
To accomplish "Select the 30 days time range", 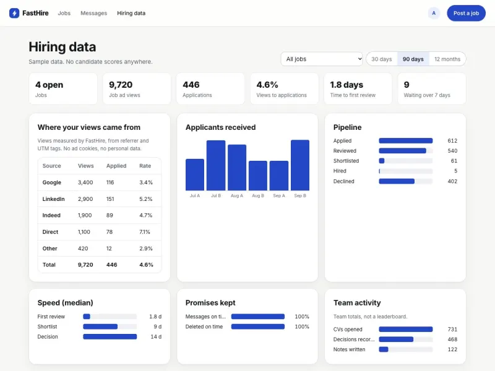I will (x=381, y=59).
